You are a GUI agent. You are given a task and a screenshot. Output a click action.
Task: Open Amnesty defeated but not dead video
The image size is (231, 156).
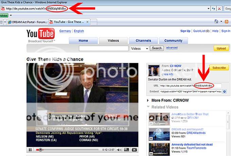(192, 144)
